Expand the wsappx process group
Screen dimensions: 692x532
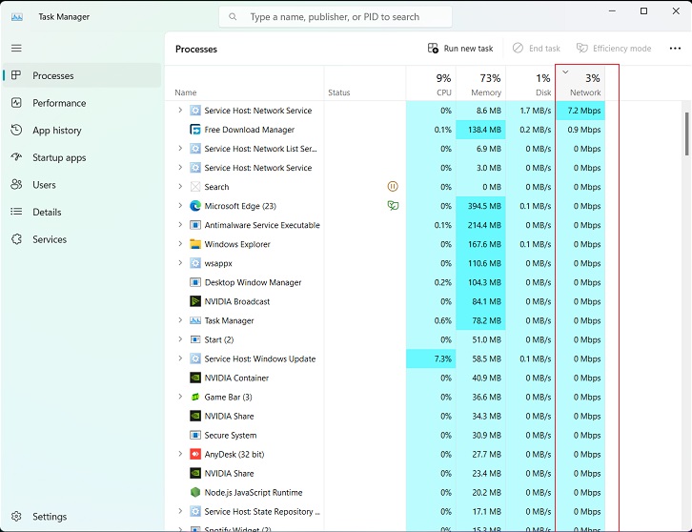180,263
